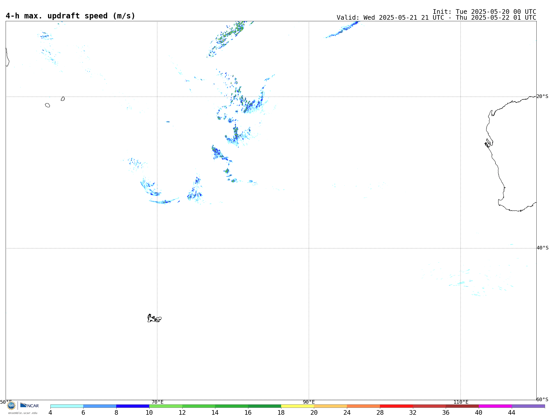Click the muted red 32–36 colorbar segment

(429, 406)
